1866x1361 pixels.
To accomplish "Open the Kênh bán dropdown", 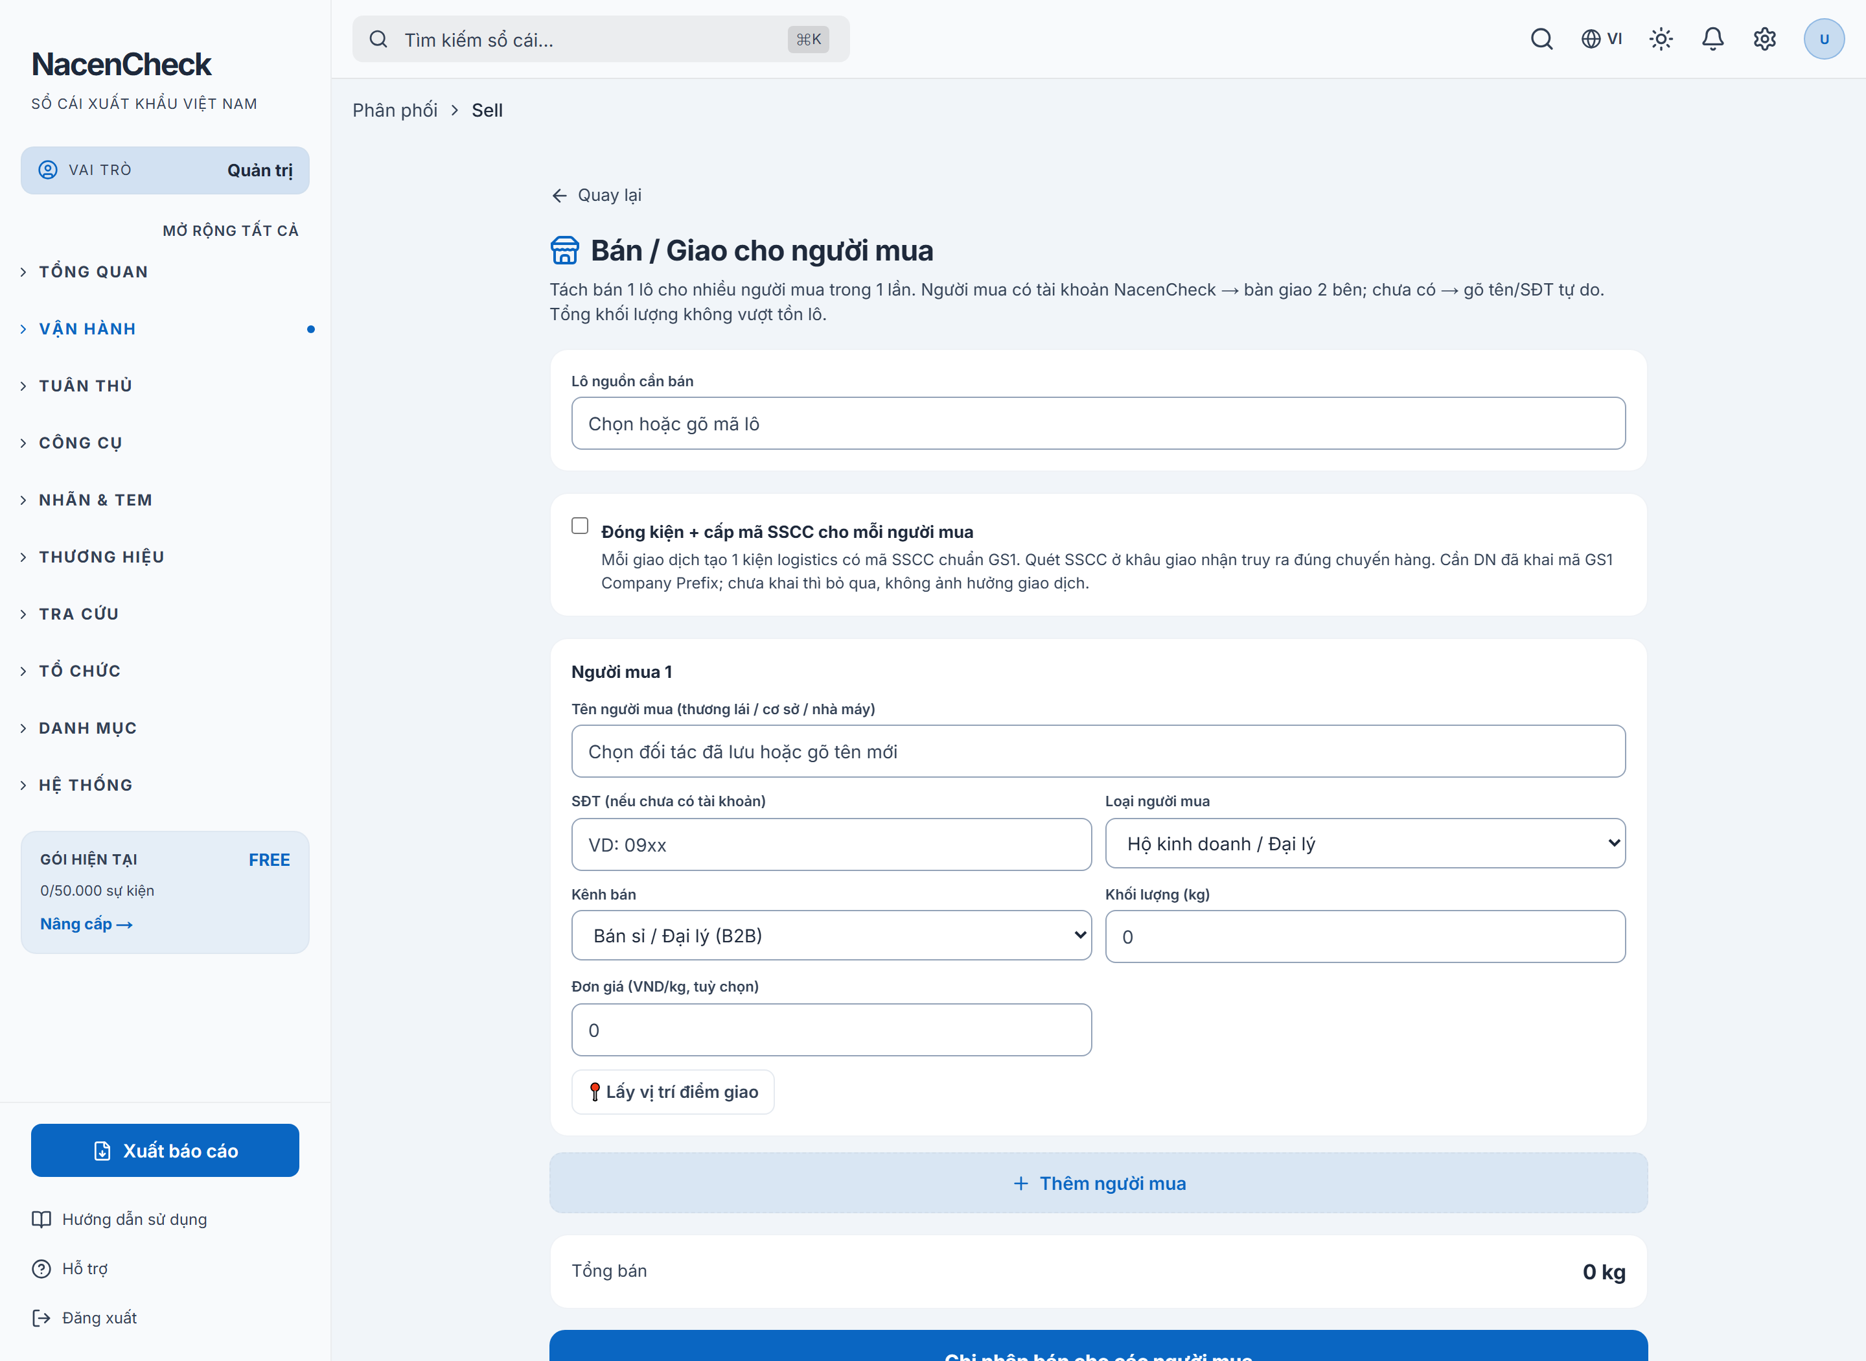I will click(x=831, y=935).
